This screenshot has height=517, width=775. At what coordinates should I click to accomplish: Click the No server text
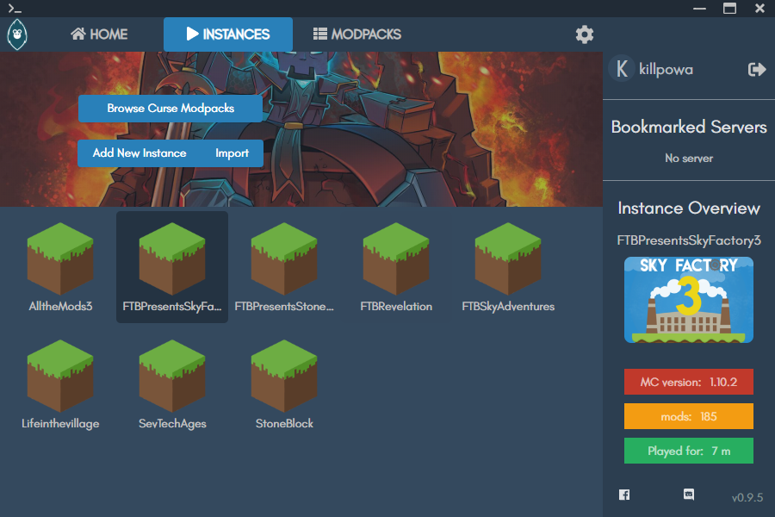click(x=689, y=159)
